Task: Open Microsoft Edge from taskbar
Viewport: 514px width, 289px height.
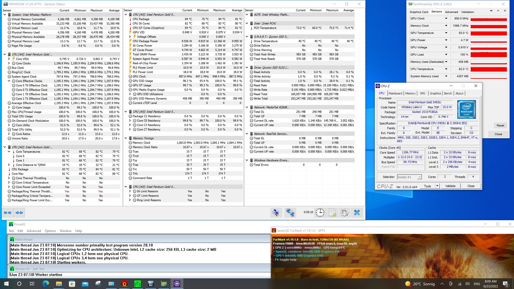Action: 46,284
